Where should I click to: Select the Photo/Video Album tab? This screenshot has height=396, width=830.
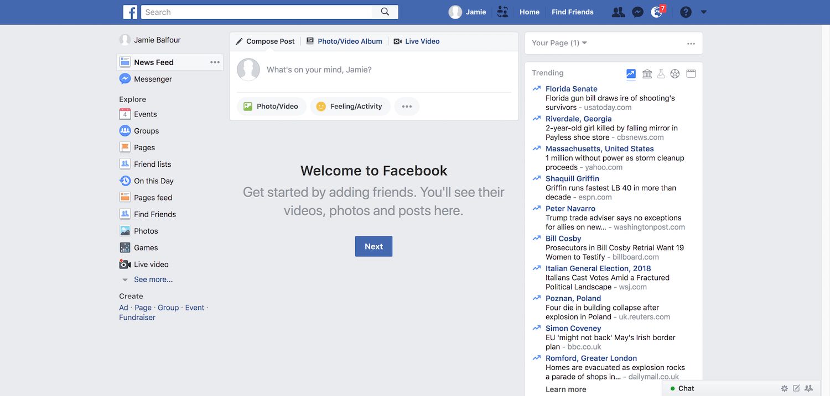pyautogui.click(x=344, y=41)
